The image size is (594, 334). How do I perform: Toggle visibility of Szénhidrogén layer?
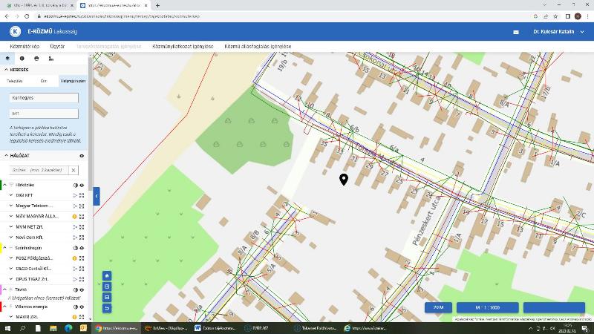click(x=82, y=248)
